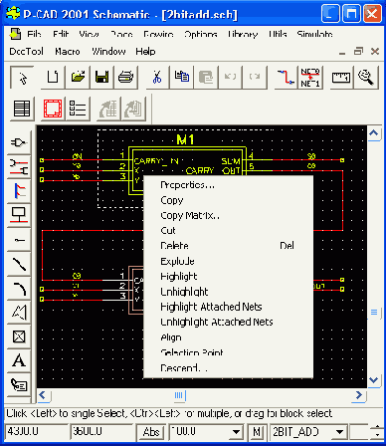Select the Place Part tool
Viewport: 386px width, 446px height.
coord(19,142)
